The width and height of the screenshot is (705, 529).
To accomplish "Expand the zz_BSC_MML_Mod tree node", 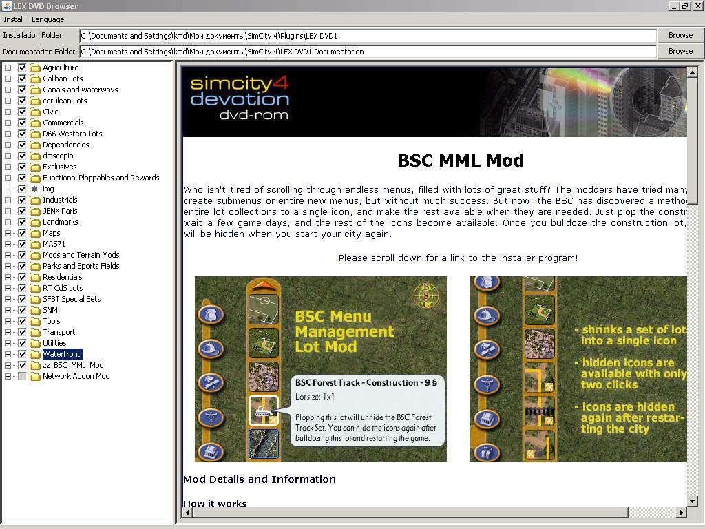I will (8, 365).
